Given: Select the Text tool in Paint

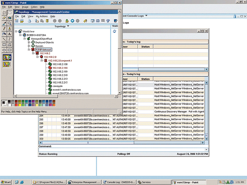Looking at the screenshot, I should (x=10, y=34).
